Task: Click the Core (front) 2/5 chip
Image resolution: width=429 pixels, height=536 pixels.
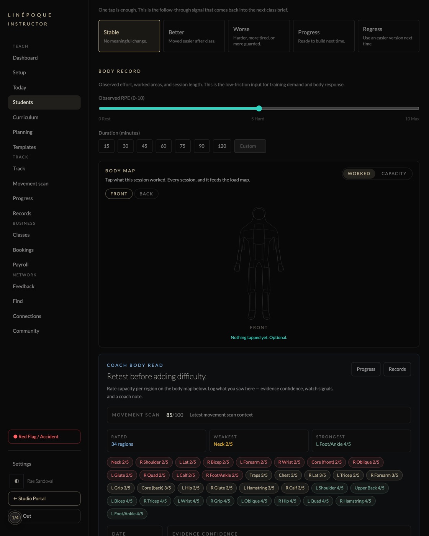Action: tap(326, 462)
